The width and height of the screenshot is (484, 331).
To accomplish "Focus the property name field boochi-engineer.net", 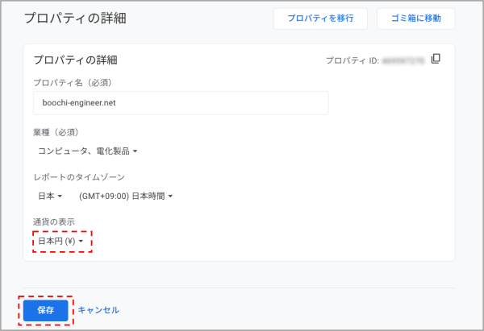I will (x=181, y=103).
